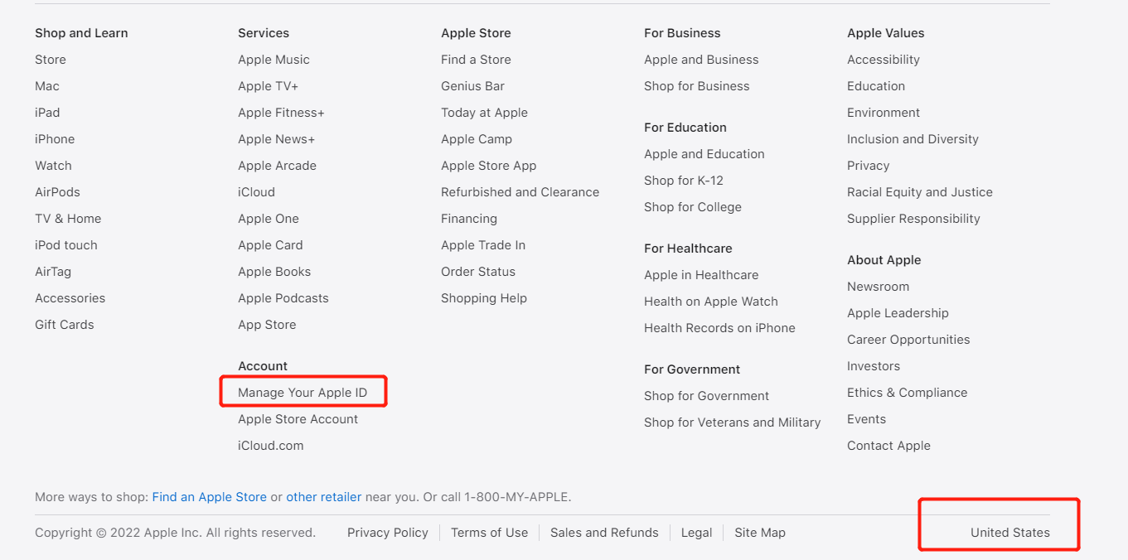Open the other retailer link
The height and width of the screenshot is (560, 1128).
(x=323, y=497)
